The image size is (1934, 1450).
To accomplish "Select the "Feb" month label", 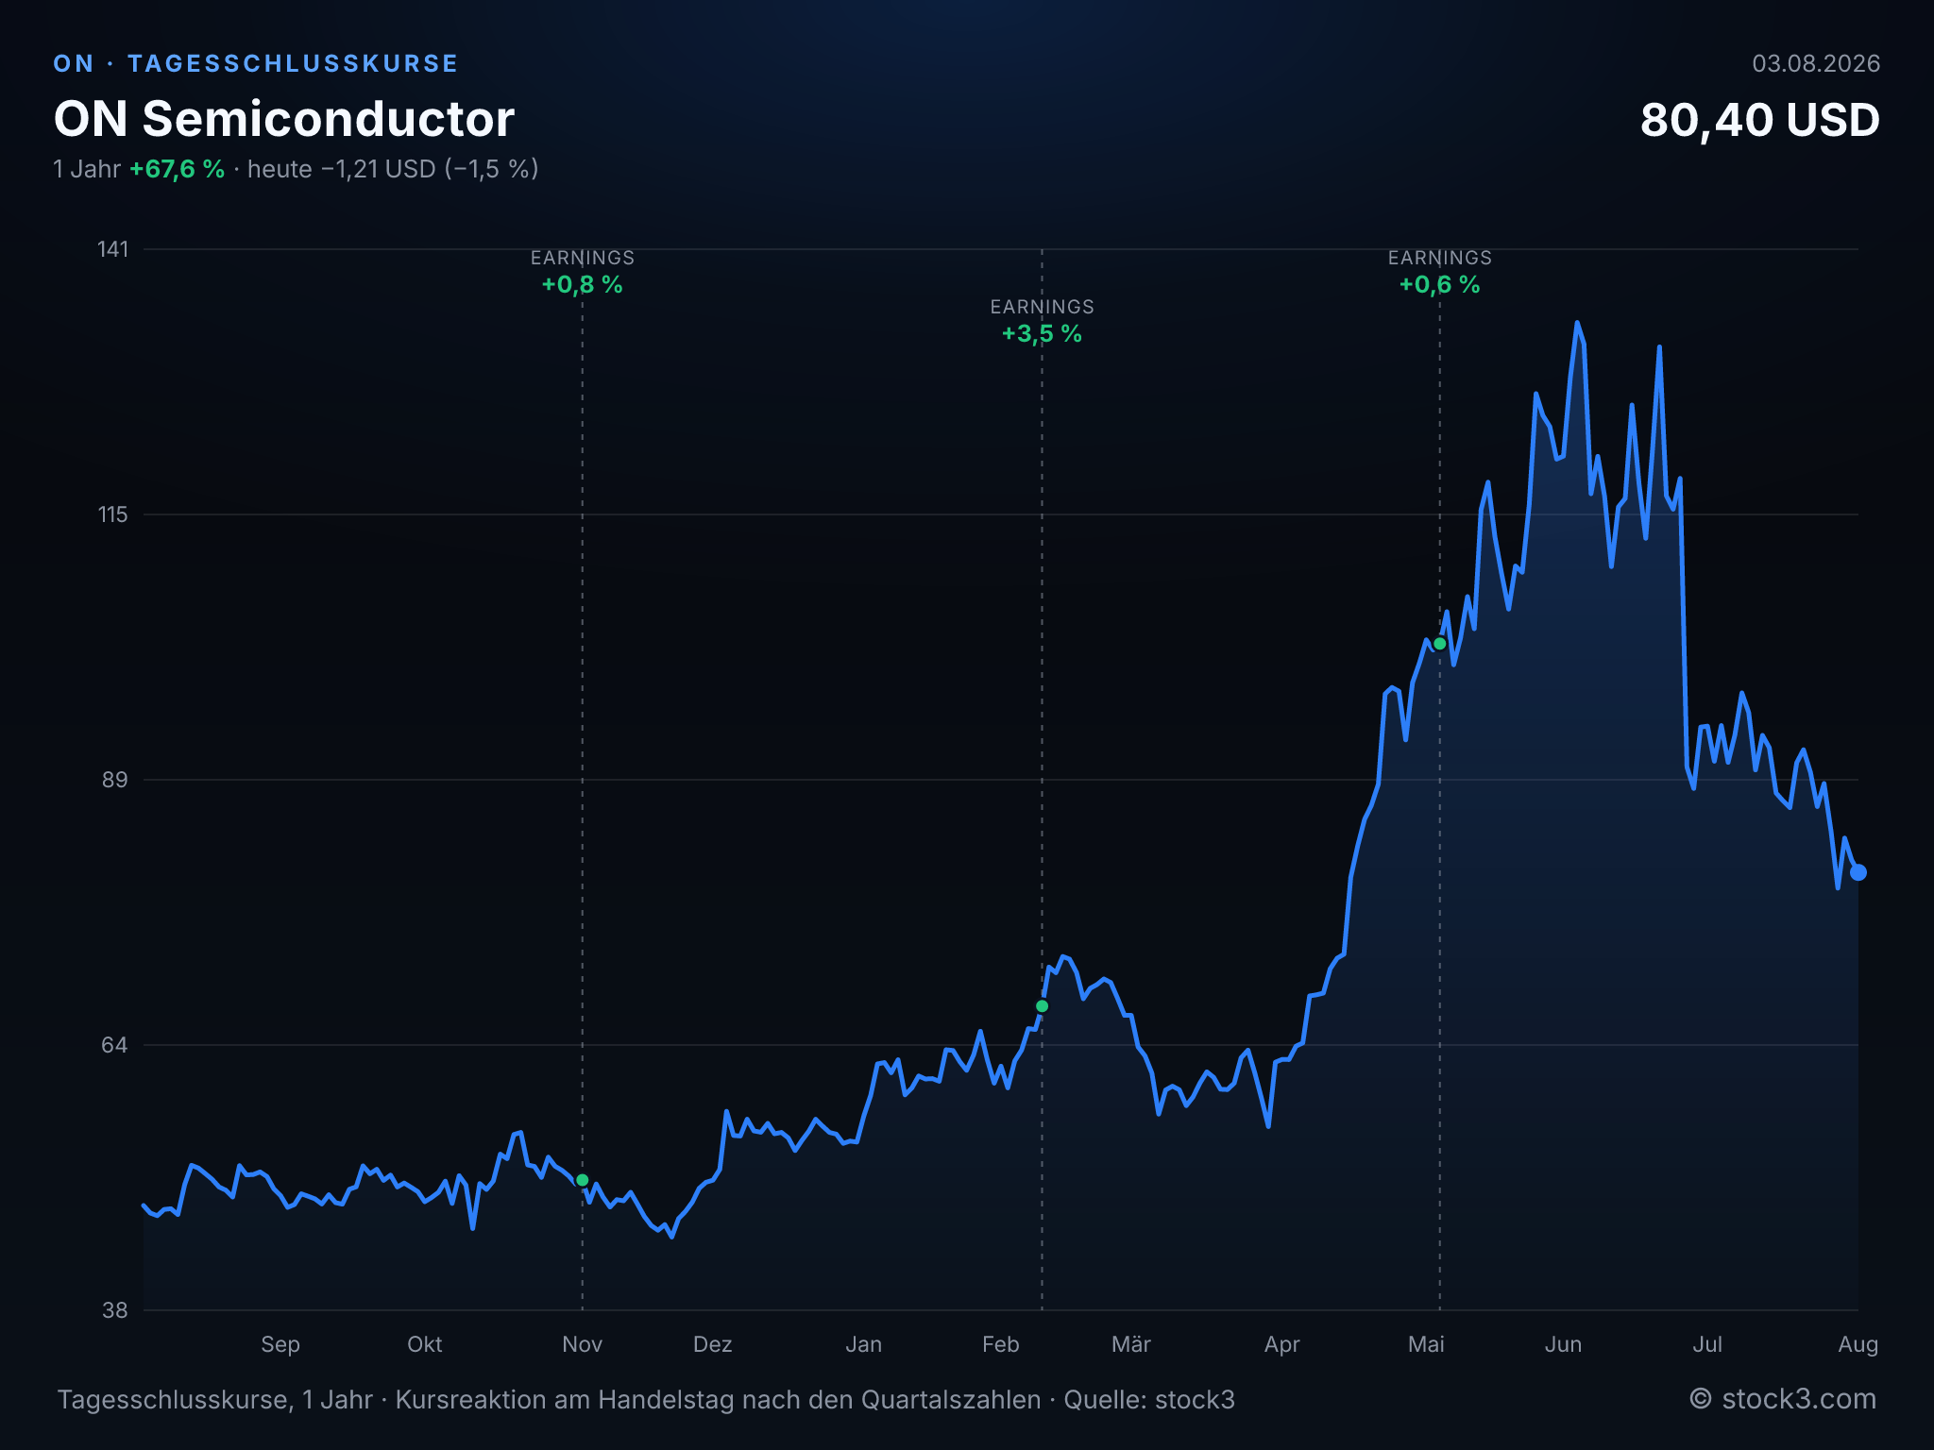I will [1001, 1344].
